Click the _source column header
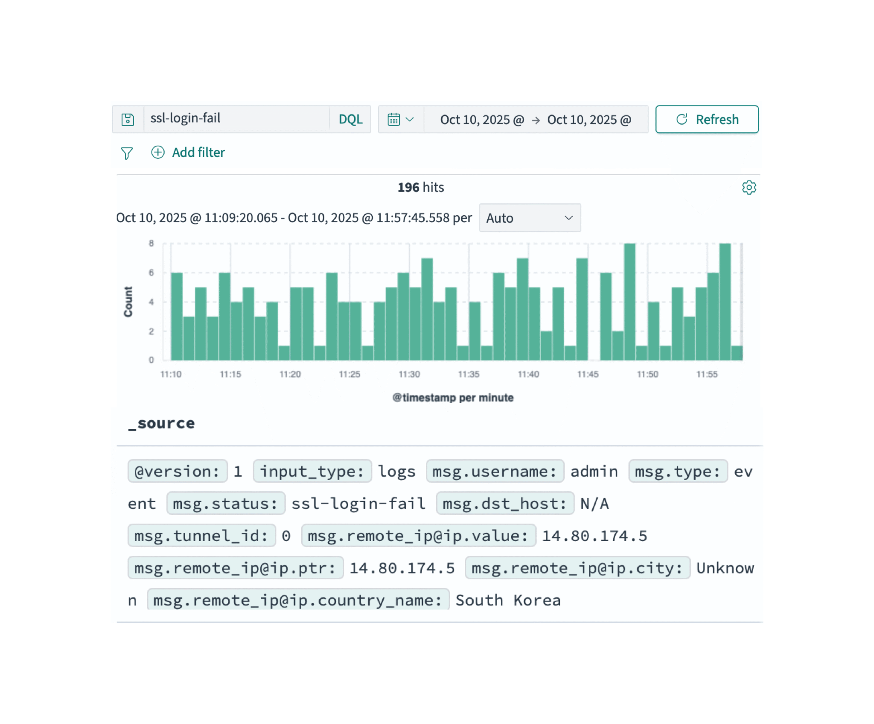Screen dimensions: 874x724 pos(162,424)
